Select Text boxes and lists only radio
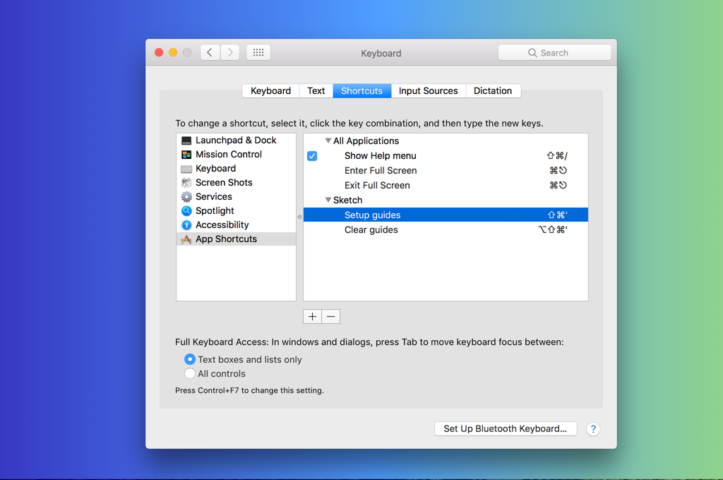 189,359
